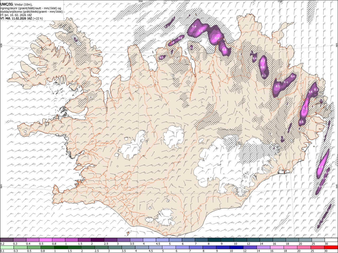Click the 18 swatch in the upper legend row
The height and width of the screenshot is (253, 338).
[x=292, y=240]
